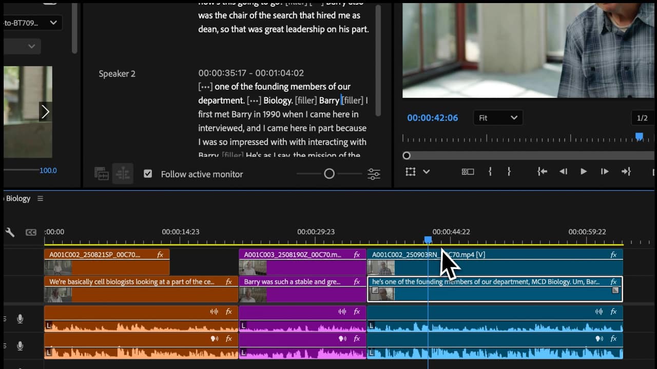Viewport: 657px width, 369px height.
Task: Click the Program Monitor transform box icon
Action: (x=410, y=172)
